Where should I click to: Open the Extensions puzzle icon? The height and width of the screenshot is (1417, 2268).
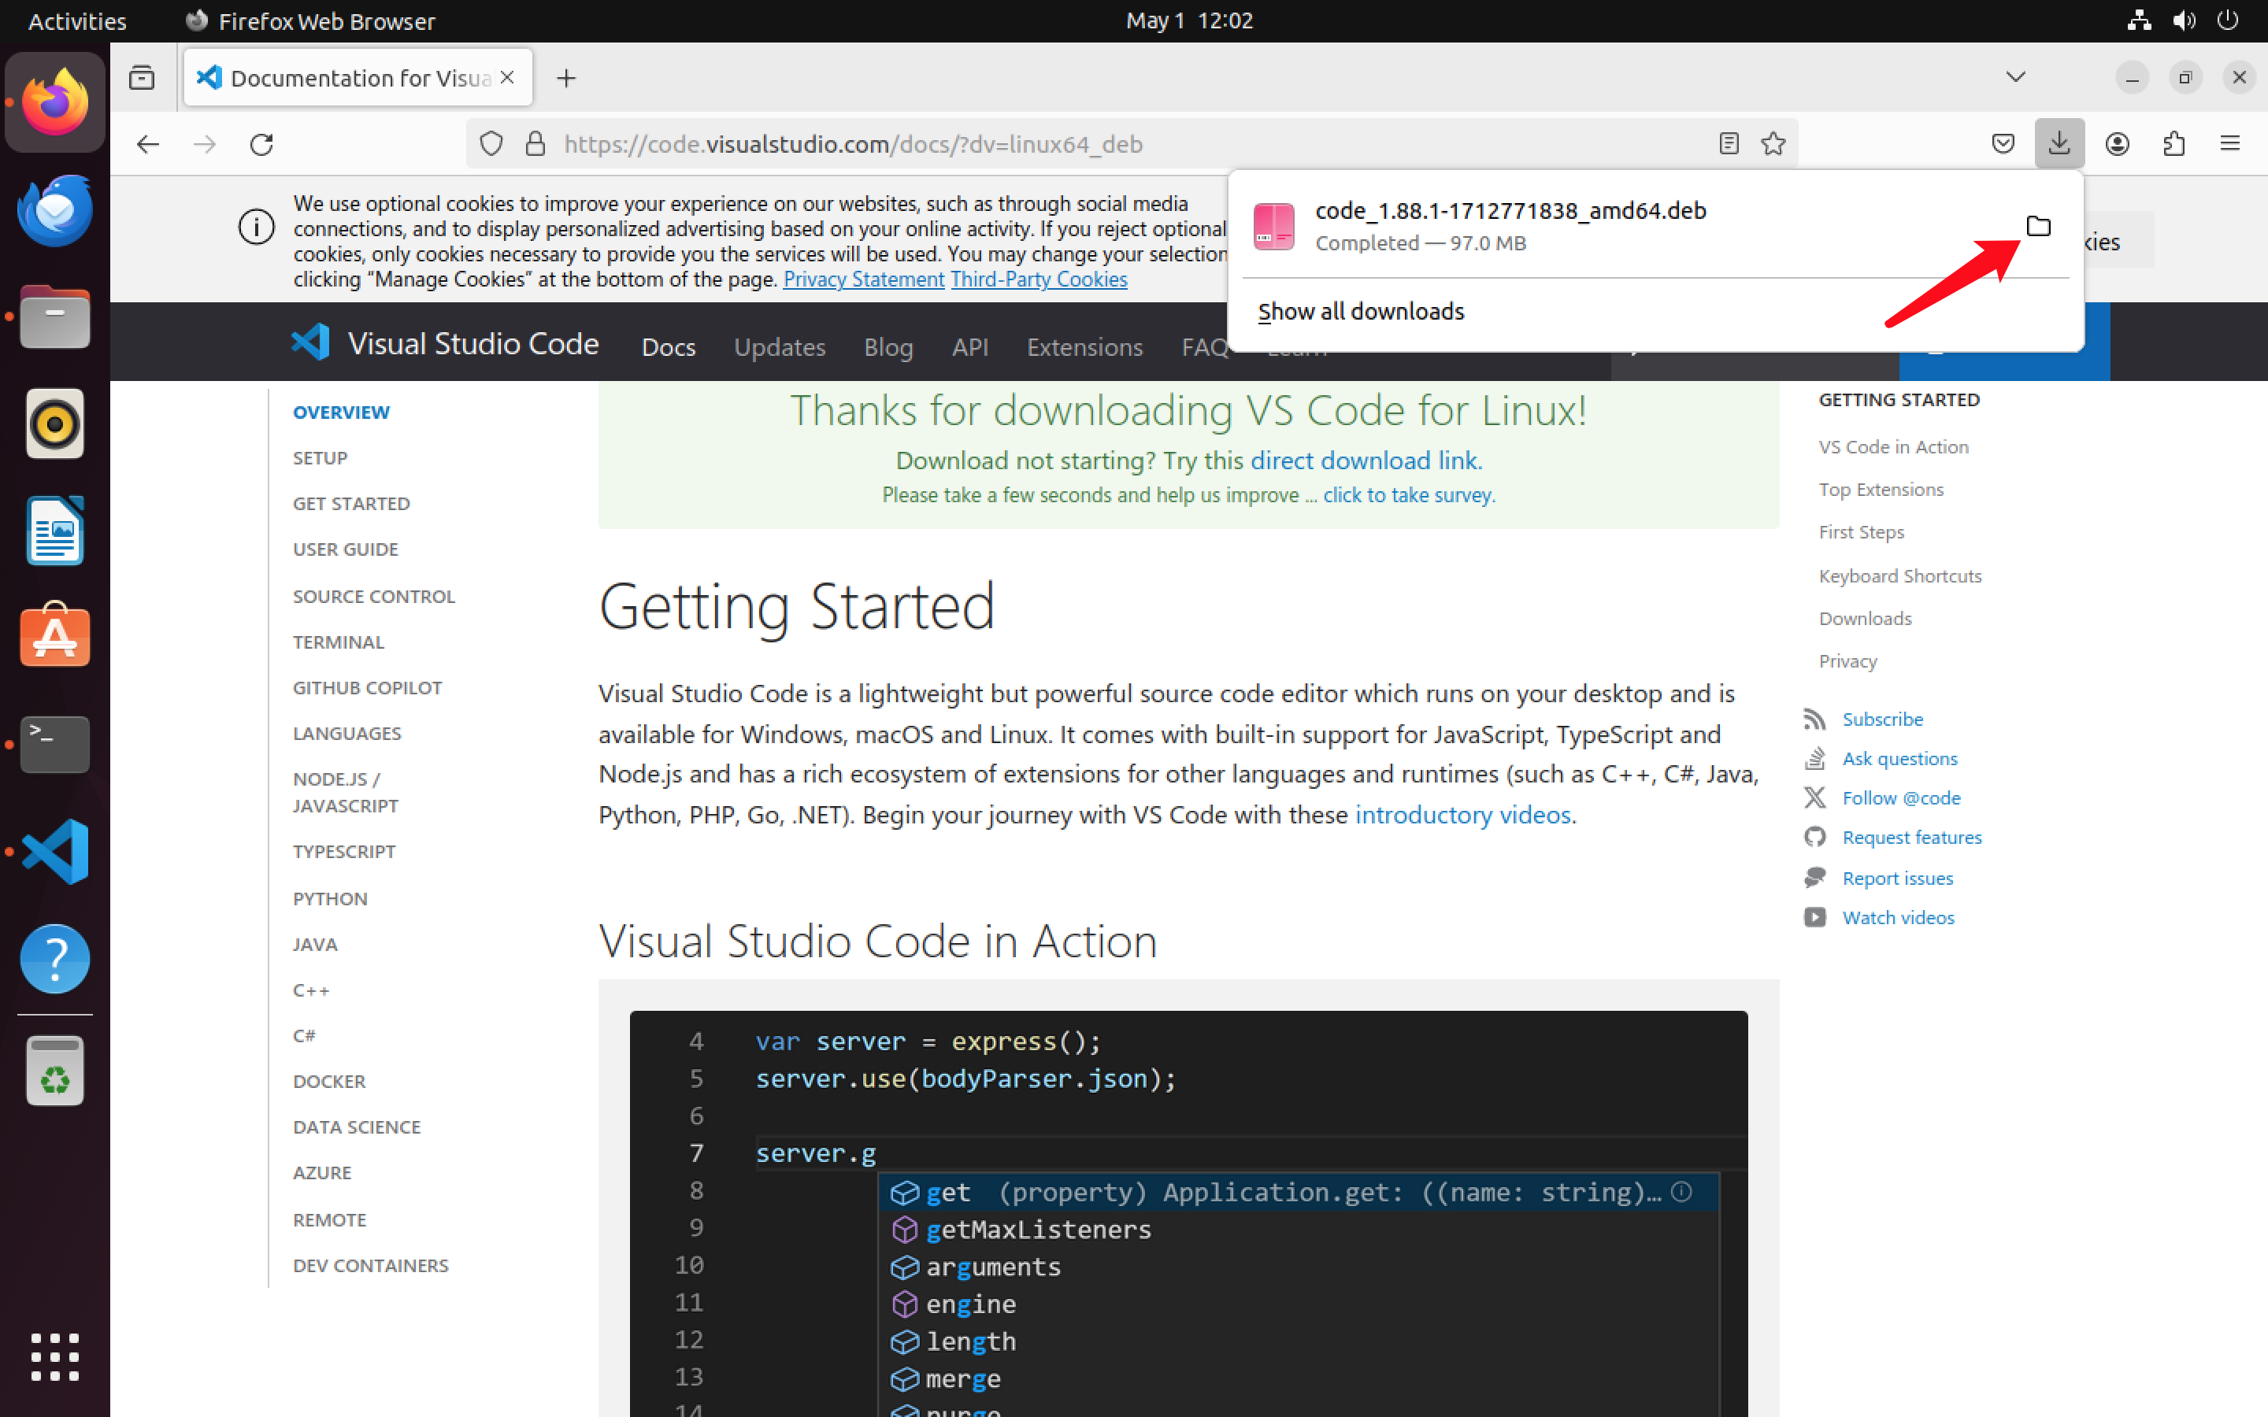pyautogui.click(x=2174, y=143)
